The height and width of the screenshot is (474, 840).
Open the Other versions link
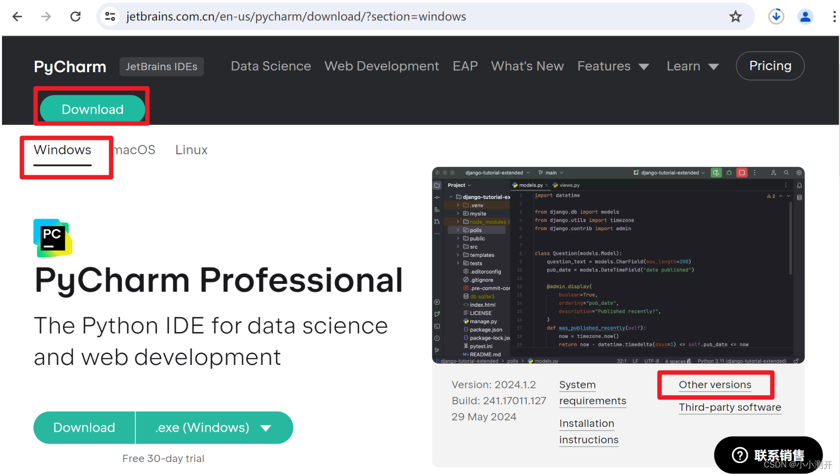point(715,385)
